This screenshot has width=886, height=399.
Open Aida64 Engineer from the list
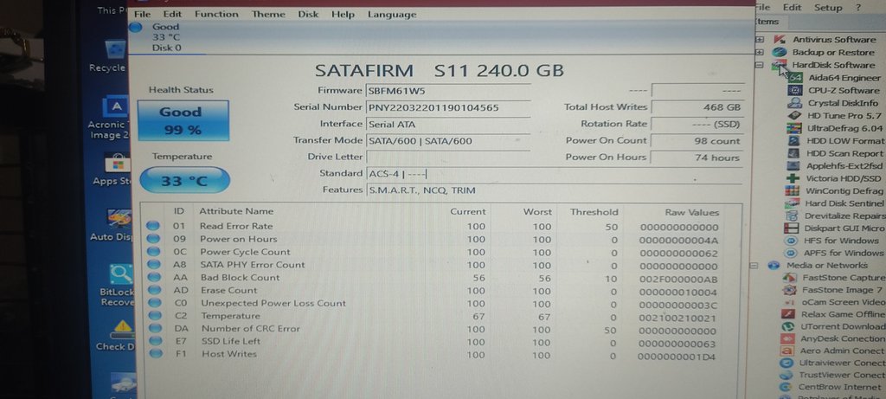click(x=844, y=78)
